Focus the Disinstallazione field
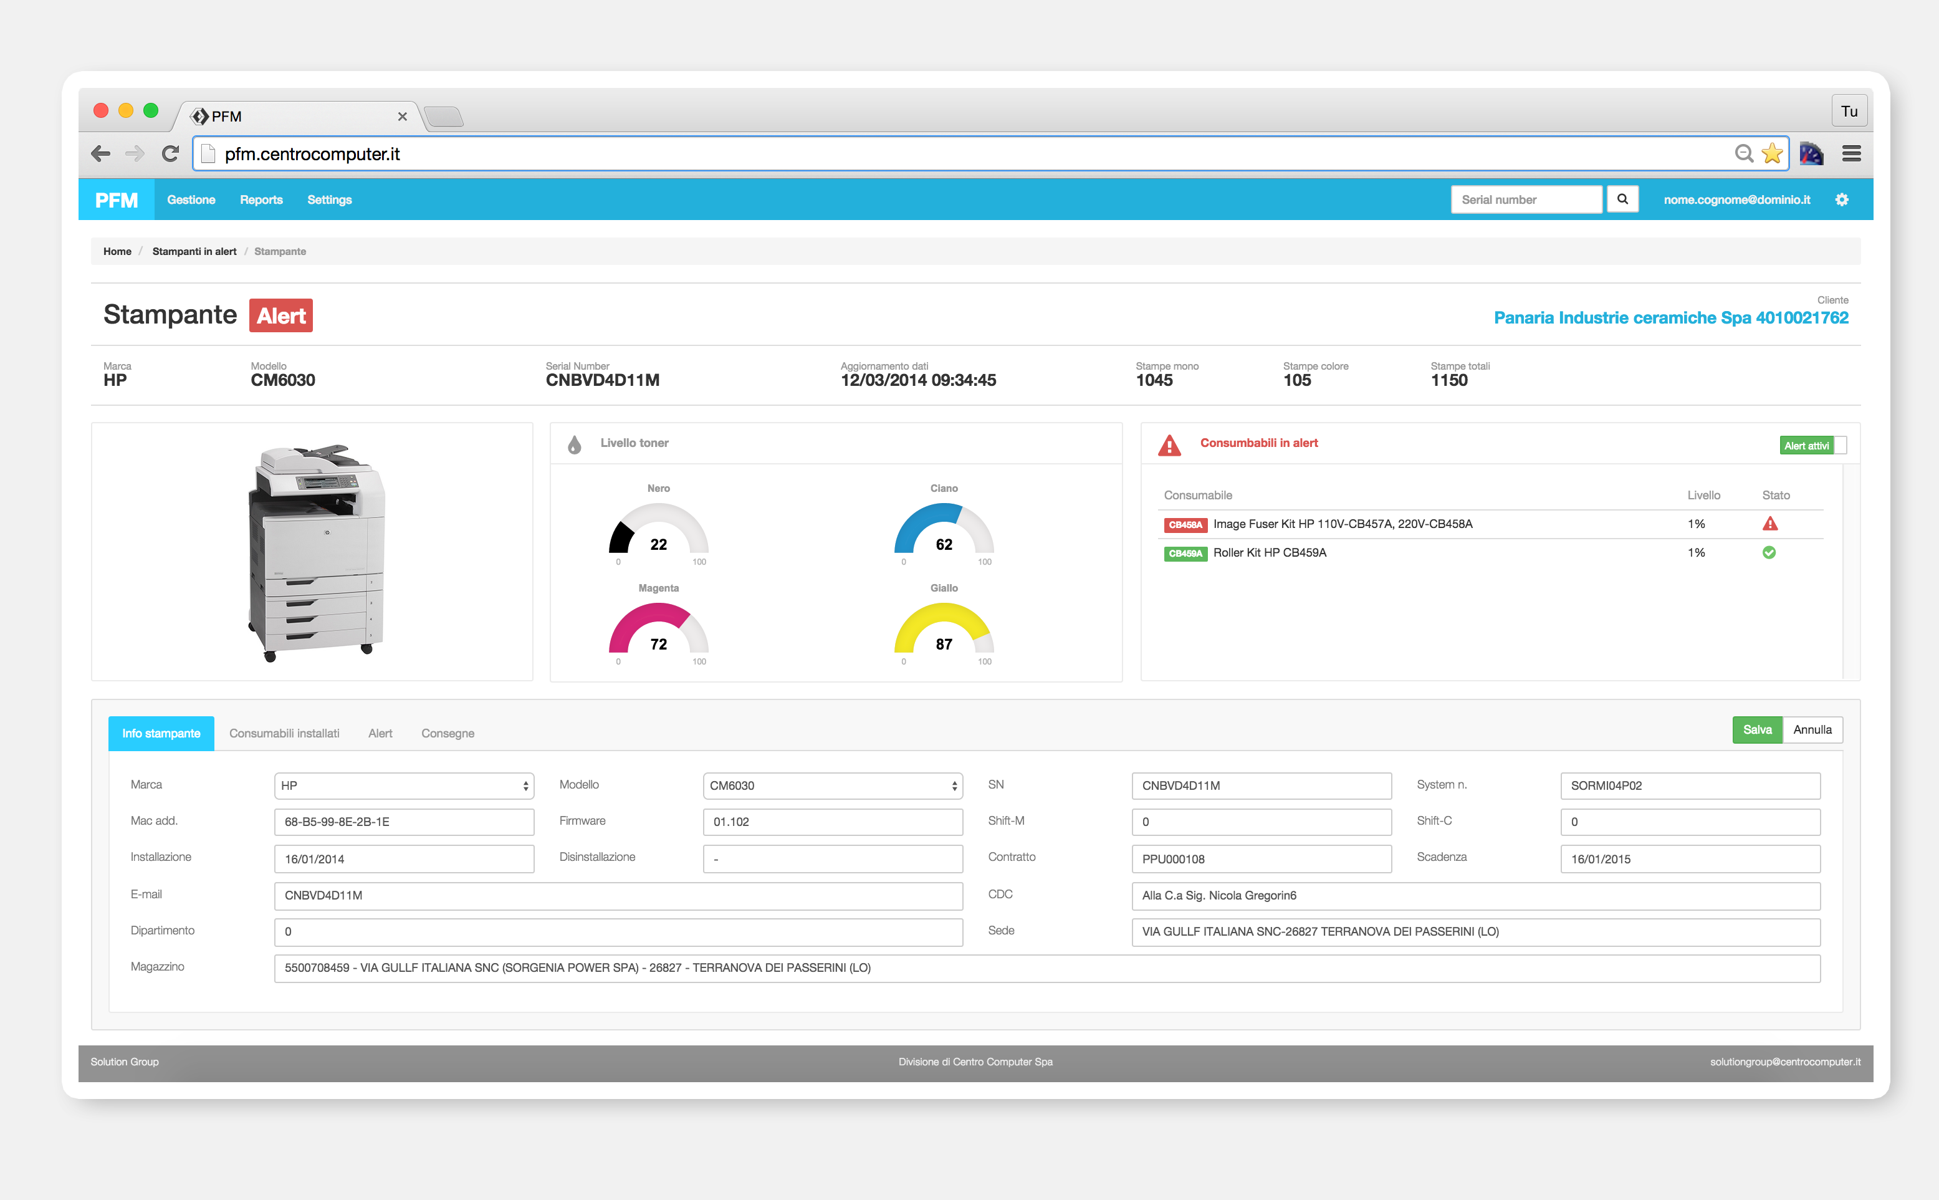This screenshot has width=1939, height=1200. coord(832,859)
